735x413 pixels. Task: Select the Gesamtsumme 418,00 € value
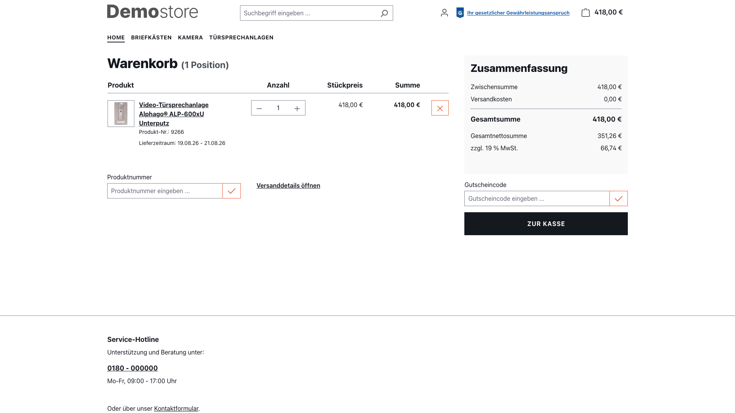[x=607, y=119]
